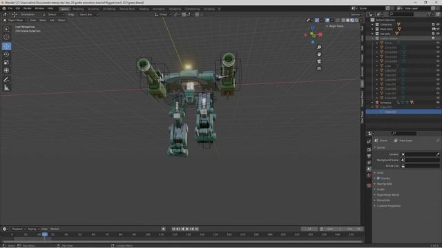Switch to the Modeling workspace tab
The width and height of the screenshot is (442, 248).
tap(78, 9)
